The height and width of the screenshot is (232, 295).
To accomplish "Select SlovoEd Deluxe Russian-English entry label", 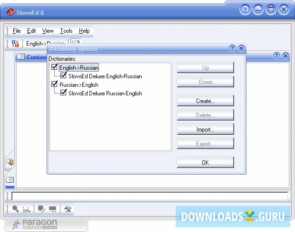I will [x=105, y=93].
